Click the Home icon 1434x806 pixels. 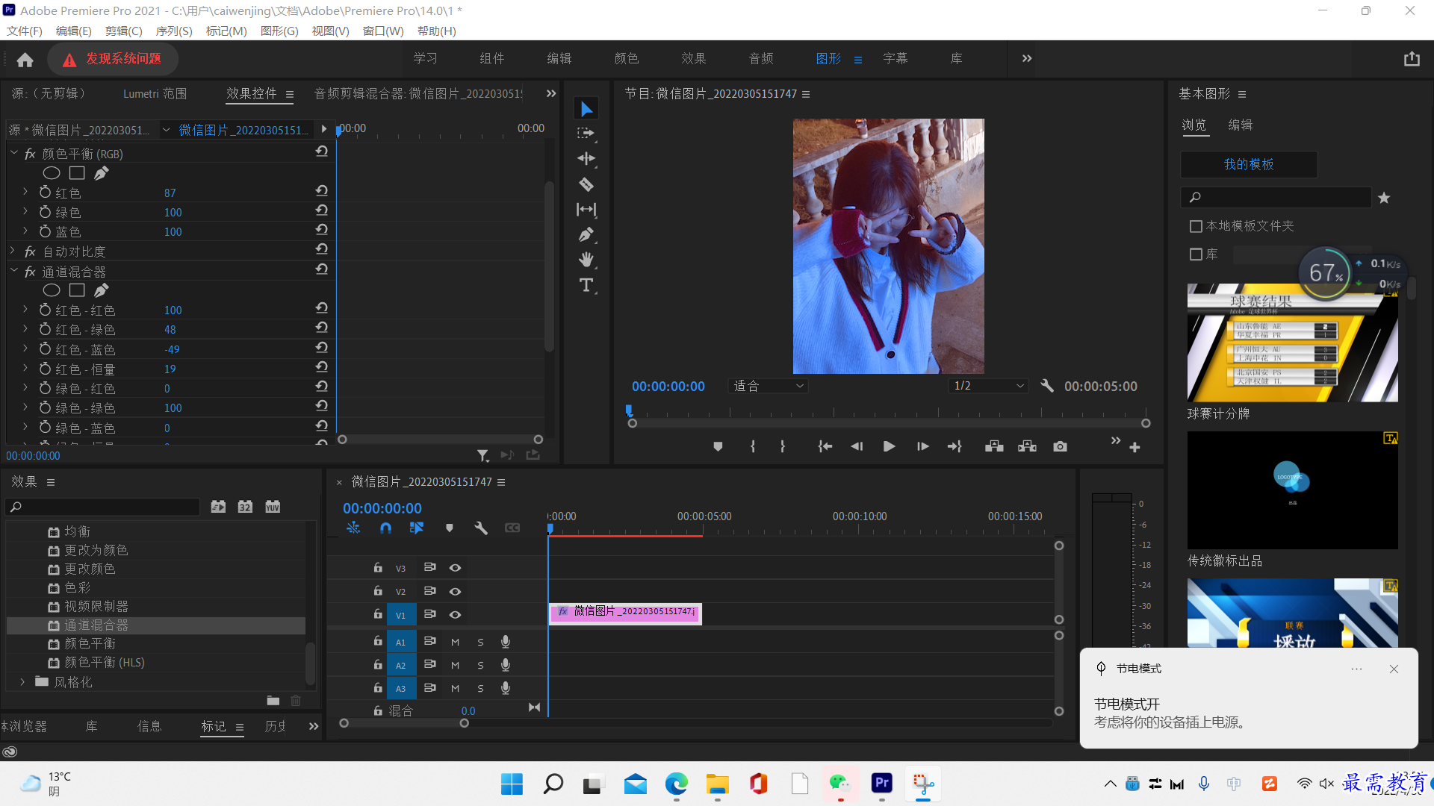point(25,59)
